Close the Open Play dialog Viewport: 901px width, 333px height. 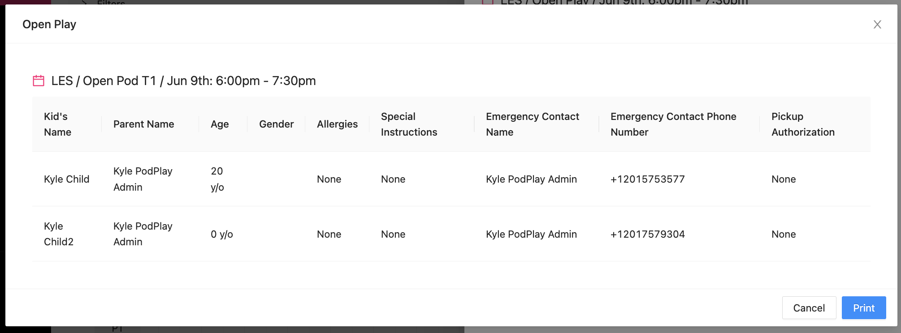pos(877,25)
